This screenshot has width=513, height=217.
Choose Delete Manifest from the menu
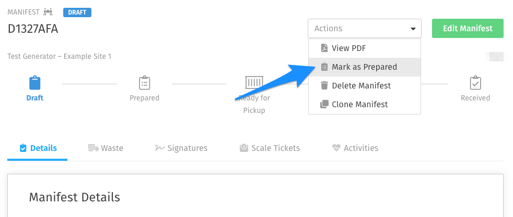point(365,86)
